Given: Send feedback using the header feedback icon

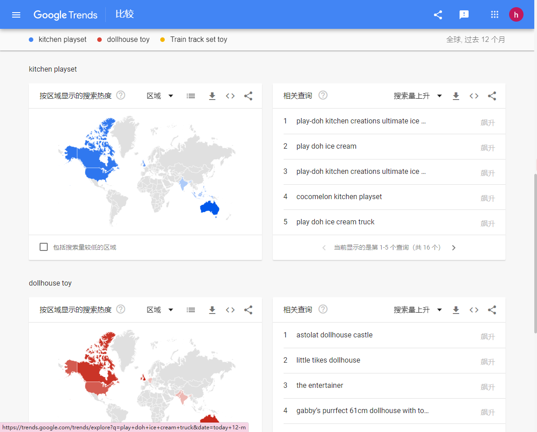Looking at the screenshot, I should tap(464, 15).
